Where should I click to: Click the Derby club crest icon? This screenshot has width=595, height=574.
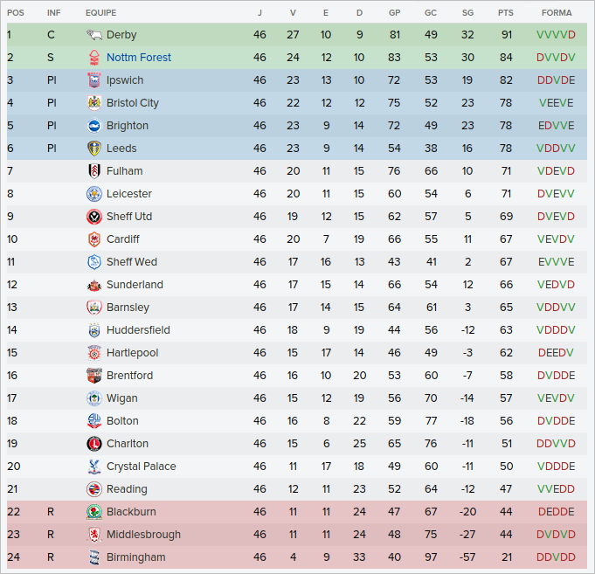tap(93, 35)
